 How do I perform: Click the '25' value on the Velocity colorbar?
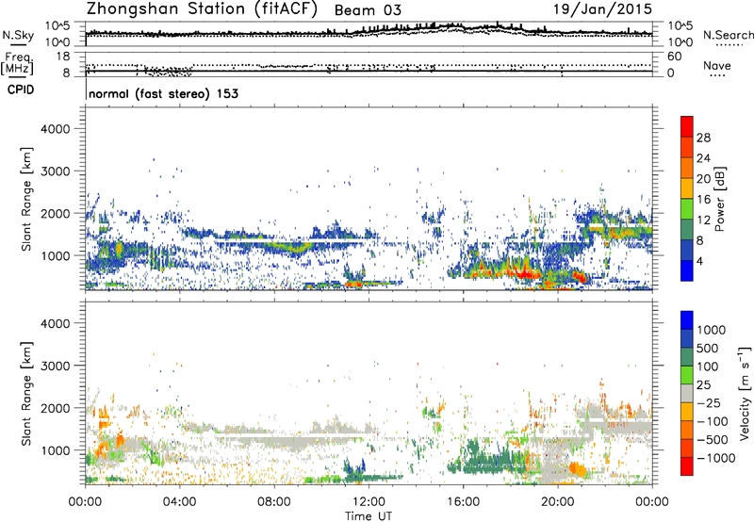[x=703, y=385]
